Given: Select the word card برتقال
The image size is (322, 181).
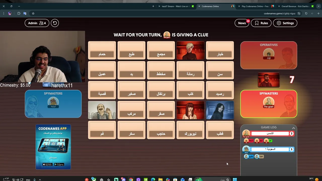Looking at the screenshot, I should pos(161,90).
